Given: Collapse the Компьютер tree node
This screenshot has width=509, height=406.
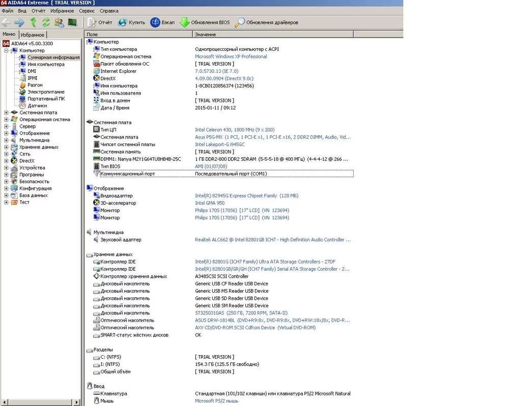Looking at the screenshot, I should (6, 51).
